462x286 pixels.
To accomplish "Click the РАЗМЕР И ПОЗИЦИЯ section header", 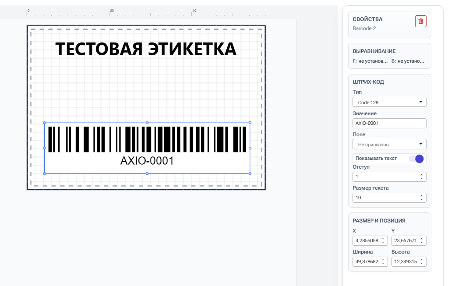I will (x=379, y=221).
